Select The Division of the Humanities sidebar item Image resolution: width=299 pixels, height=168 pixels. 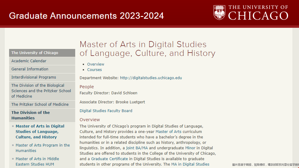coord(42,115)
